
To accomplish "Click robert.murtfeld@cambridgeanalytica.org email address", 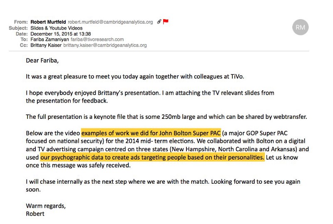I will (110, 22).
